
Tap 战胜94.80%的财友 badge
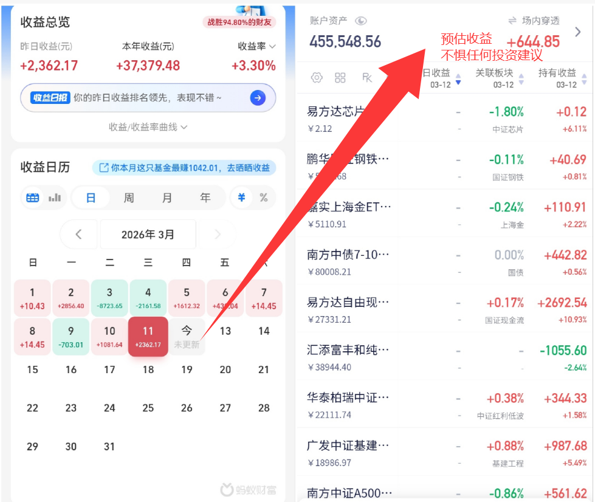tap(239, 22)
